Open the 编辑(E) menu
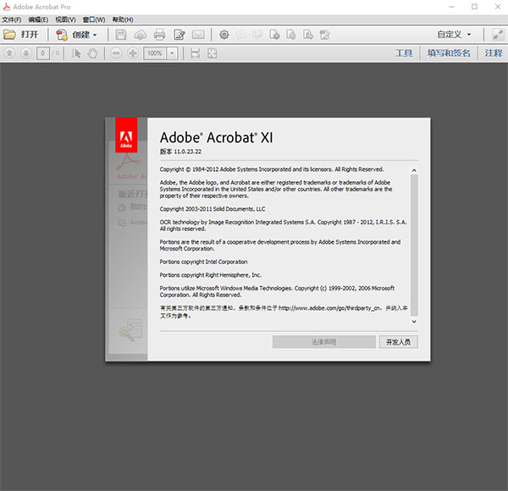508x491 pixels. 38,19
